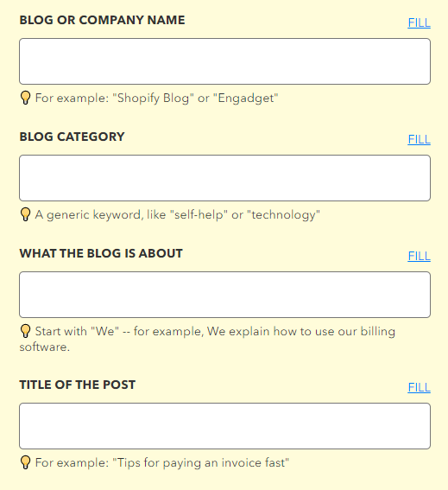448x490 pixels.
Task: Click the lightbulb icon beside the Start with "We" hint
Action: click(x=25, y=331)
